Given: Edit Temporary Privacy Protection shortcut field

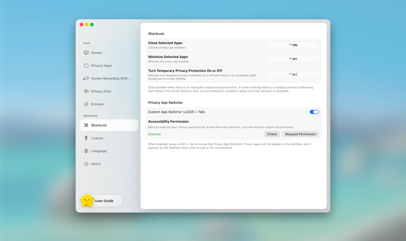Looking at the screenshot, I should pos(293,74).
